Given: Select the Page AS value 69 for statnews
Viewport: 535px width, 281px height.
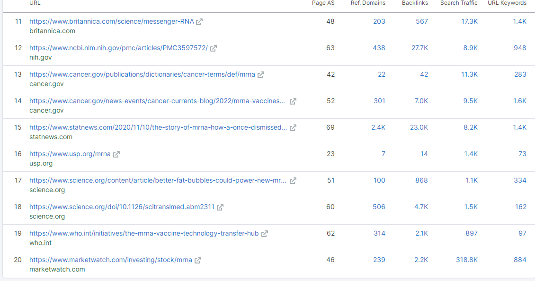Looking at the screenshot, I should (330, 128).
